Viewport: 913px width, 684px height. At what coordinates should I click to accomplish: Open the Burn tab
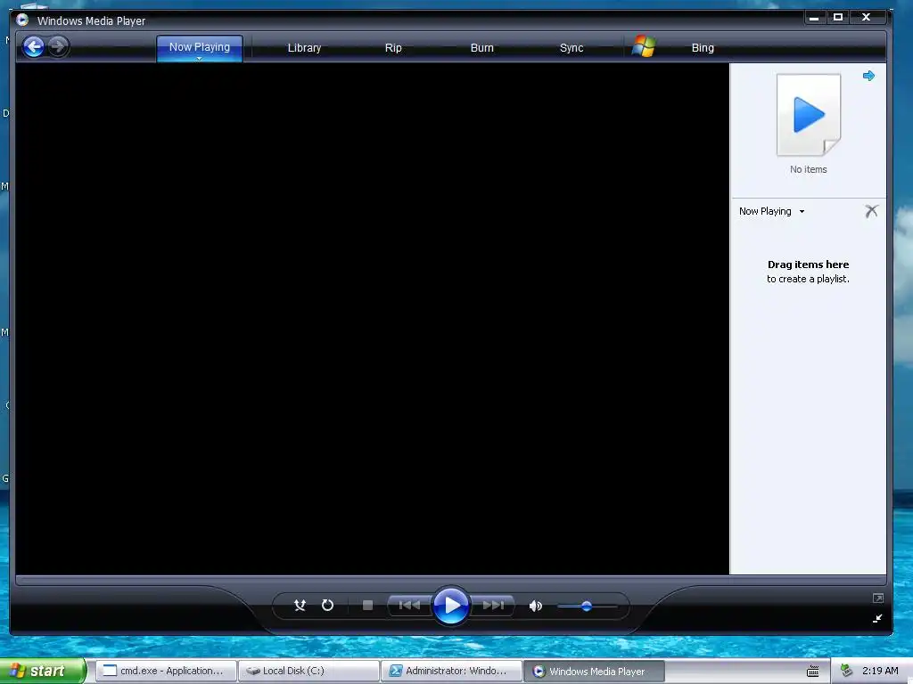[x=482, y=48]
